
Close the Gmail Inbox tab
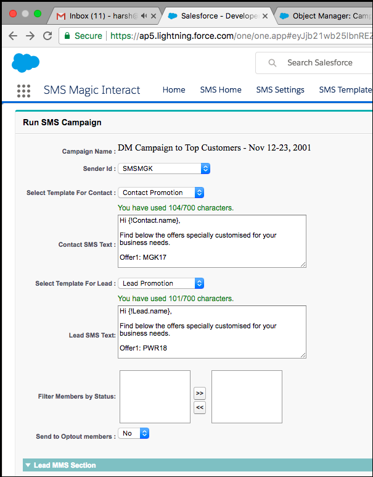[x=154, y=16]
